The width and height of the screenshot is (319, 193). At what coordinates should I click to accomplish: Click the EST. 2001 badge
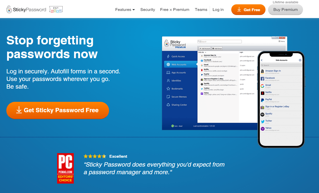[x=56, y=10]
